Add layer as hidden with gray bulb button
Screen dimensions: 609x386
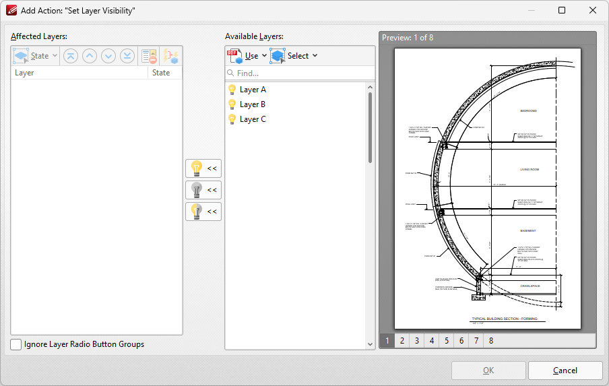coord(203,190)
